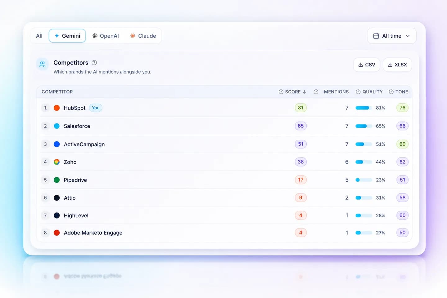Click the Competitors people icon
Viewport: 447px width, 298px height.
click(43, 64)
